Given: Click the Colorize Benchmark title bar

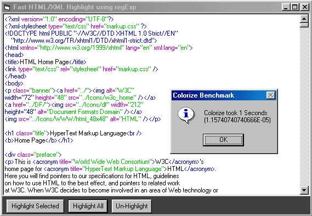Looking at the screenshot, I should pos(219,95).
